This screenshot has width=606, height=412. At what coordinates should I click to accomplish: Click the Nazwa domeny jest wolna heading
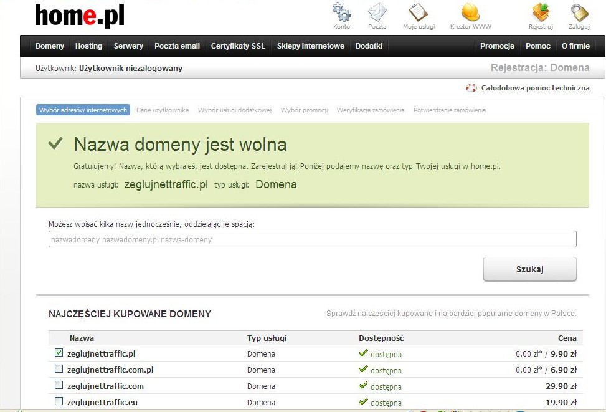[180, 145]
